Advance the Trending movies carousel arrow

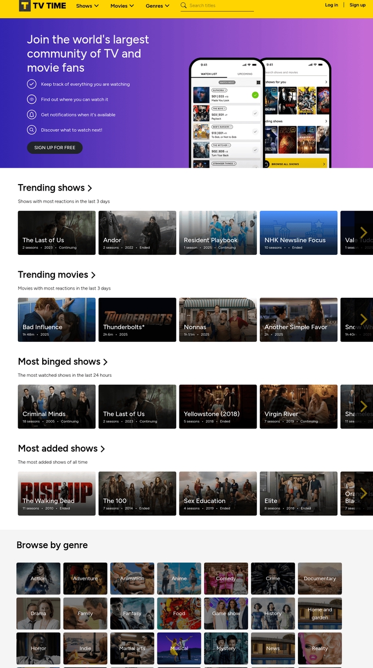click(363, 319)
